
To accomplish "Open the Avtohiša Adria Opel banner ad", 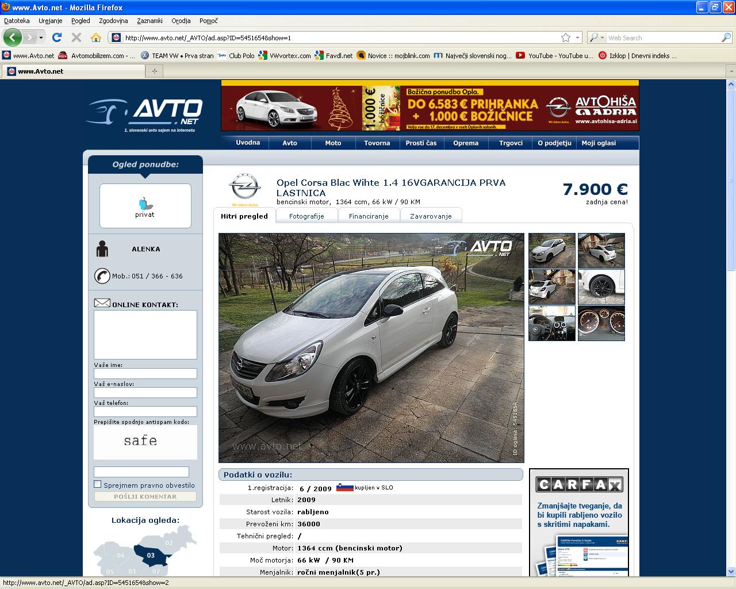I will click(x=430, y=105).
